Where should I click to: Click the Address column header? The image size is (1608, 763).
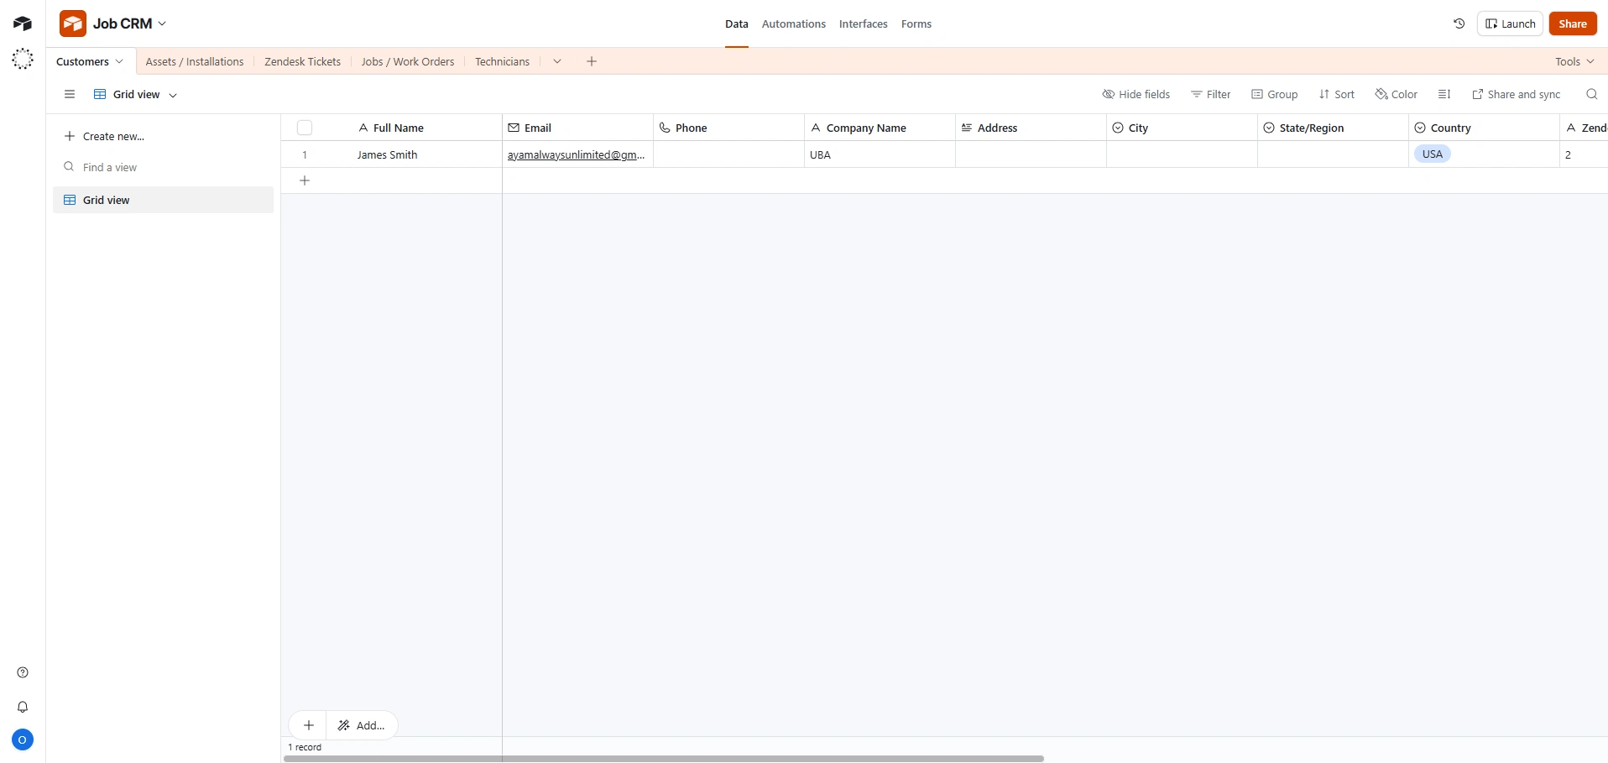[1031, 128]
